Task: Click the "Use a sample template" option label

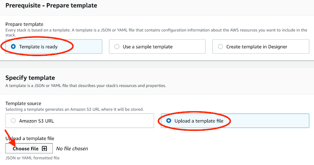Action: 148,47
